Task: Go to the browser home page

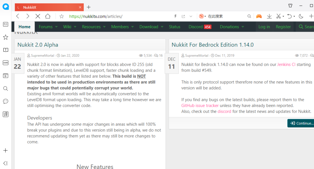Action: [48, 16]
